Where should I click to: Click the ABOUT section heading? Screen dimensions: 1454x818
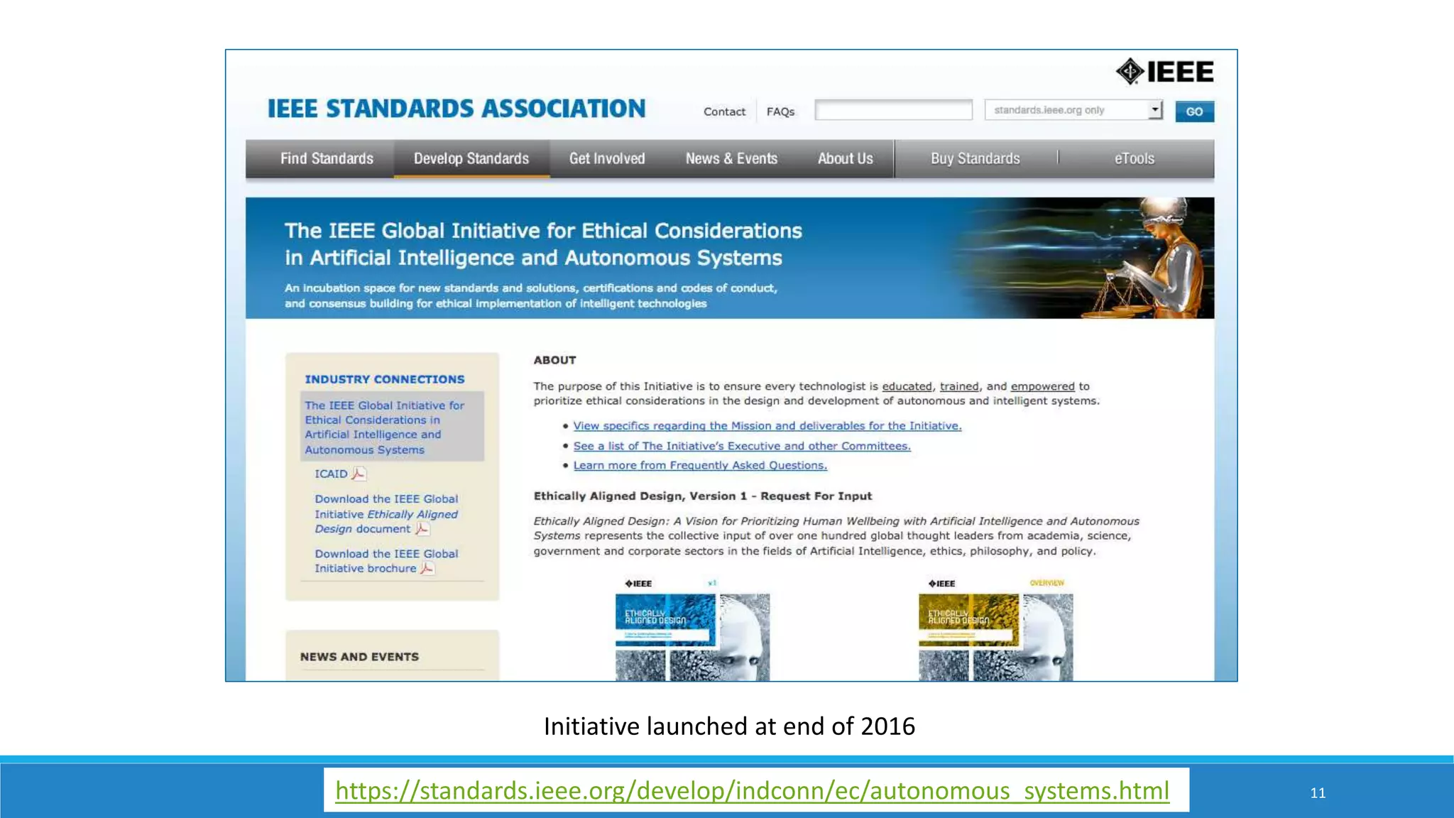[x=554, y=360]
